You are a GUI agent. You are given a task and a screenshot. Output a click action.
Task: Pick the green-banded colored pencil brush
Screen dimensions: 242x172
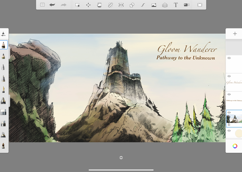(3, 56)
